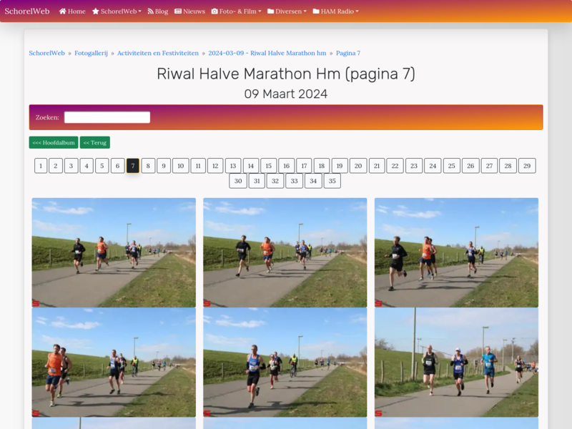
Task: Select the active page 7 button
Action: click(x=133, y=166)
